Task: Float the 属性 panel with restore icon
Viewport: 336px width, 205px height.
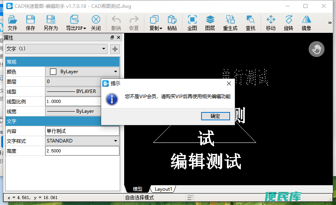Action: pyautogui.click(x=112, y=38)
